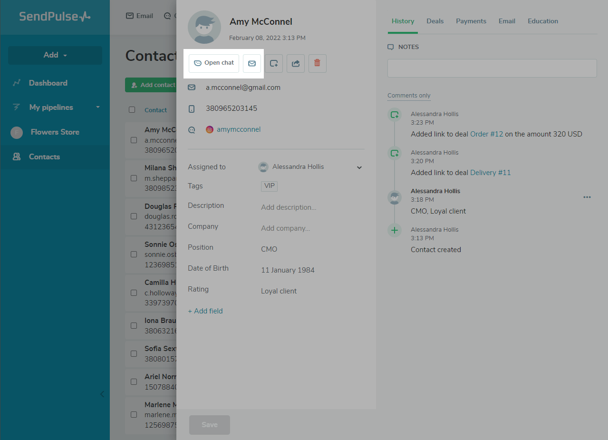Open the amymcconnel Instagram link
Screen dimensions: 608x440
pyautogui.click(x=239, y=129)
